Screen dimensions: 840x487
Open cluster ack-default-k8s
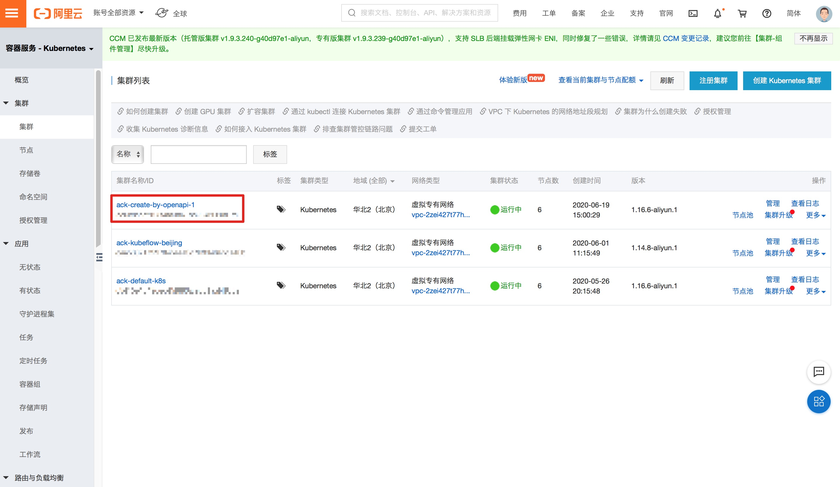(x=141, y=281)
